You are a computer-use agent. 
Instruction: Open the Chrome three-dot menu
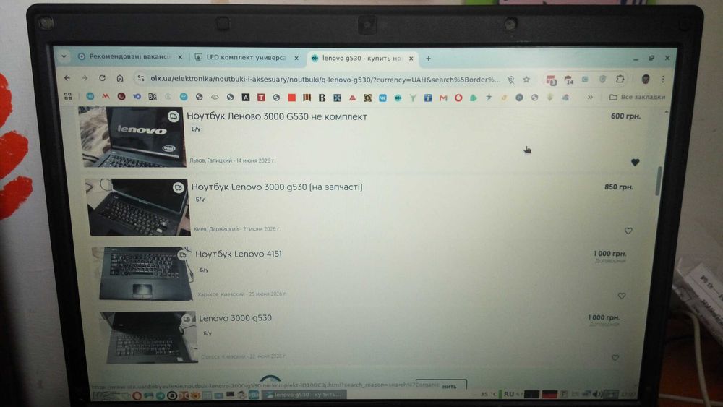(663, 80)
